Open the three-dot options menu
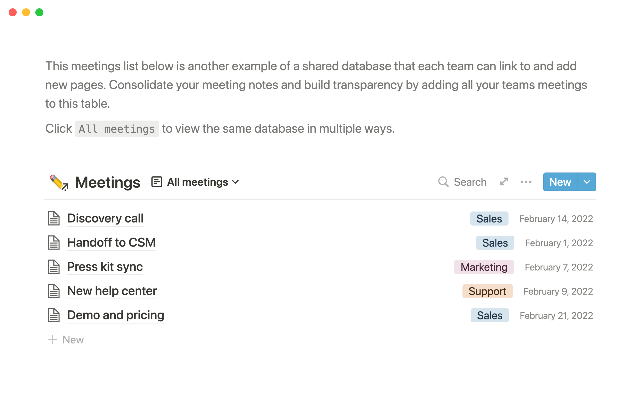Image resolution: width=640 pixels, height=400 pixels. pos(526,182)
